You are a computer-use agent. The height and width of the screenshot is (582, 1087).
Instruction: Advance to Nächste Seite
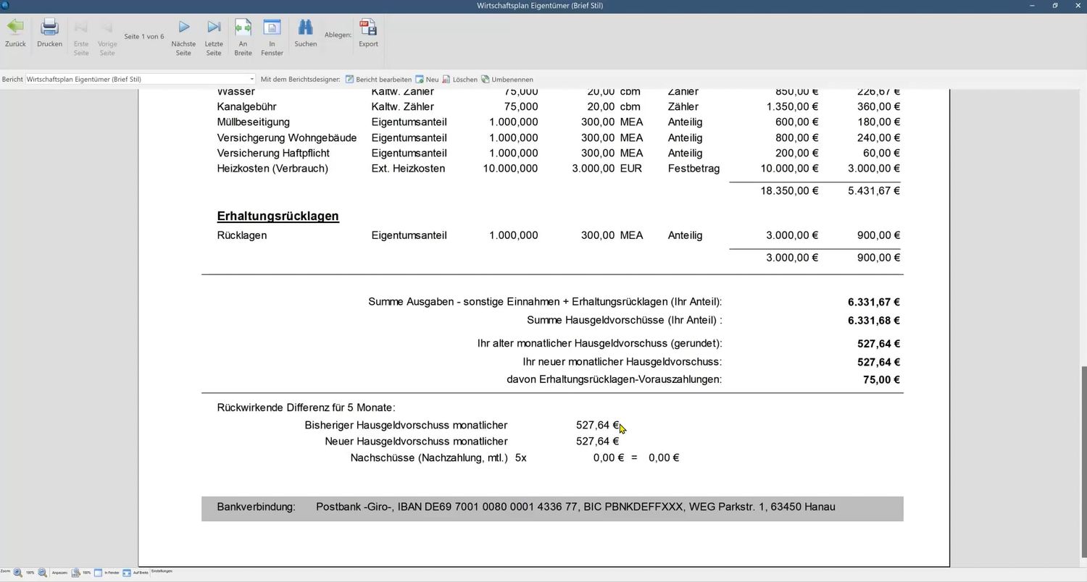[183, 38]
